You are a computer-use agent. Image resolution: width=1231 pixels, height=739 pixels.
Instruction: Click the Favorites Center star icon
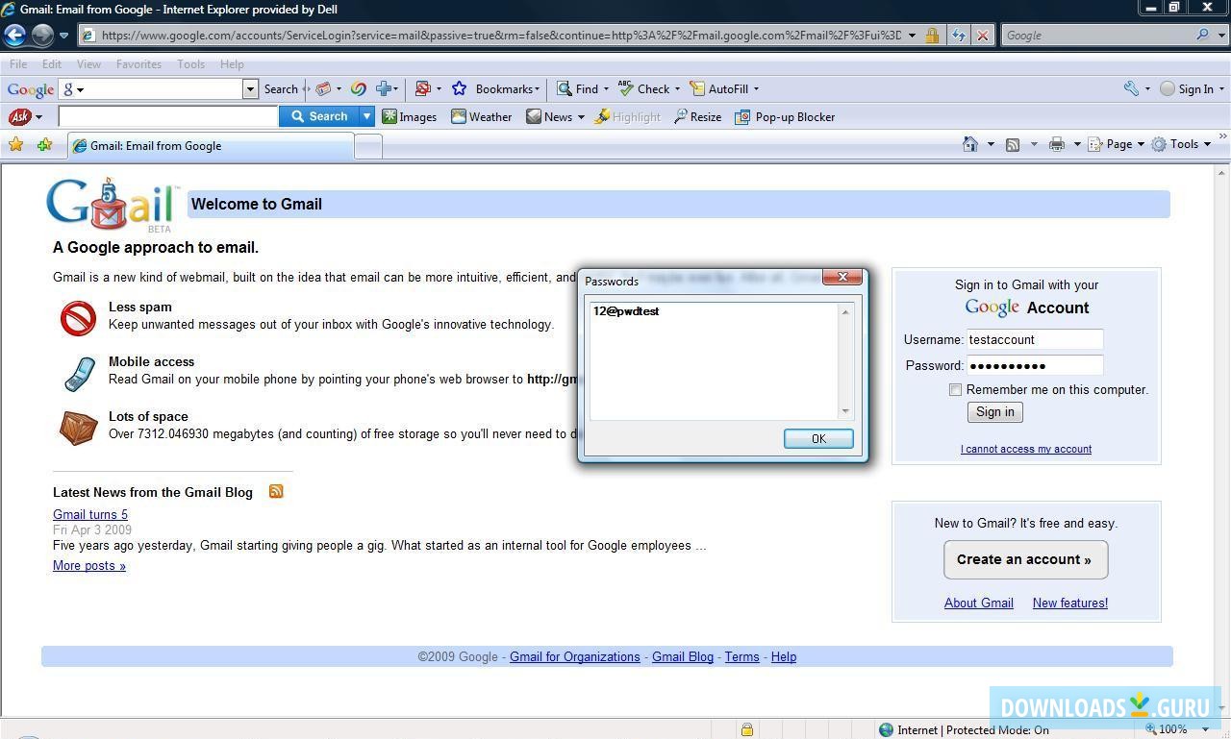click(16, 145)
